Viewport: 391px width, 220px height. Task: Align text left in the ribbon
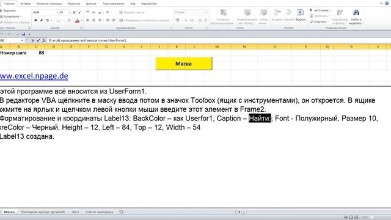88,20
